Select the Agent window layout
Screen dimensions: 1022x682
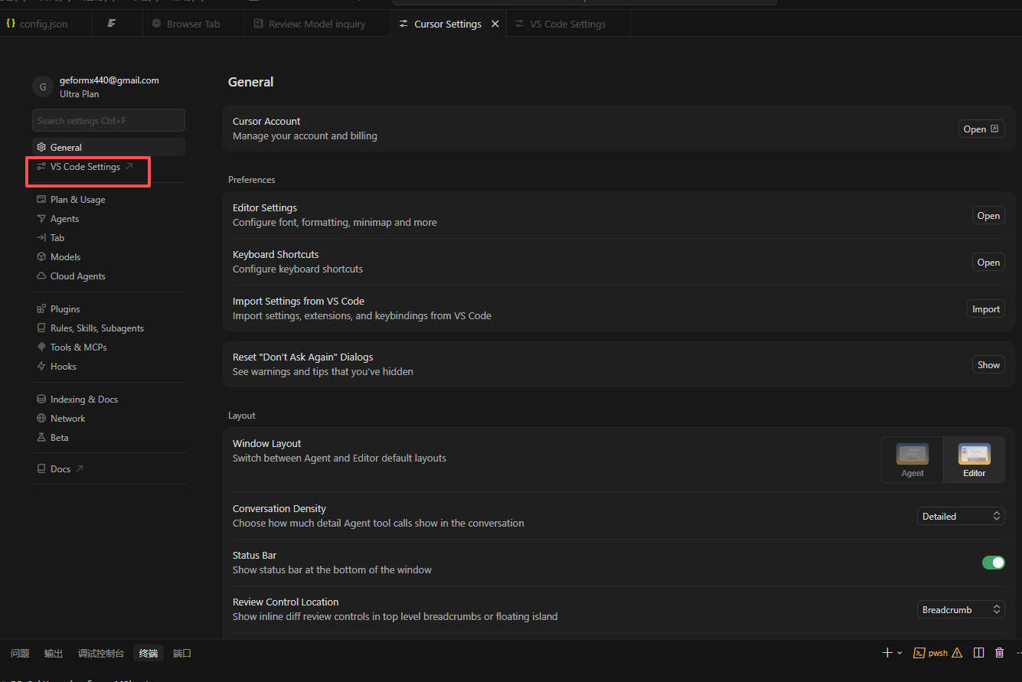pos(913,460)
